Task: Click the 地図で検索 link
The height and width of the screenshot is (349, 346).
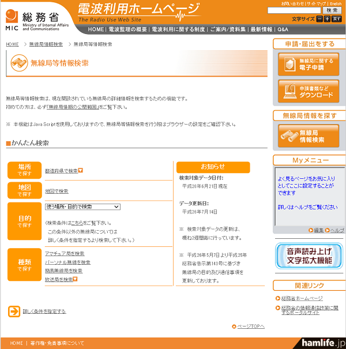Action: tap(57, 191)
